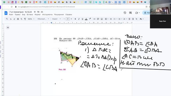Redo the last action
Viewport: 171px width, 96px height.
[x=14, y=19]
